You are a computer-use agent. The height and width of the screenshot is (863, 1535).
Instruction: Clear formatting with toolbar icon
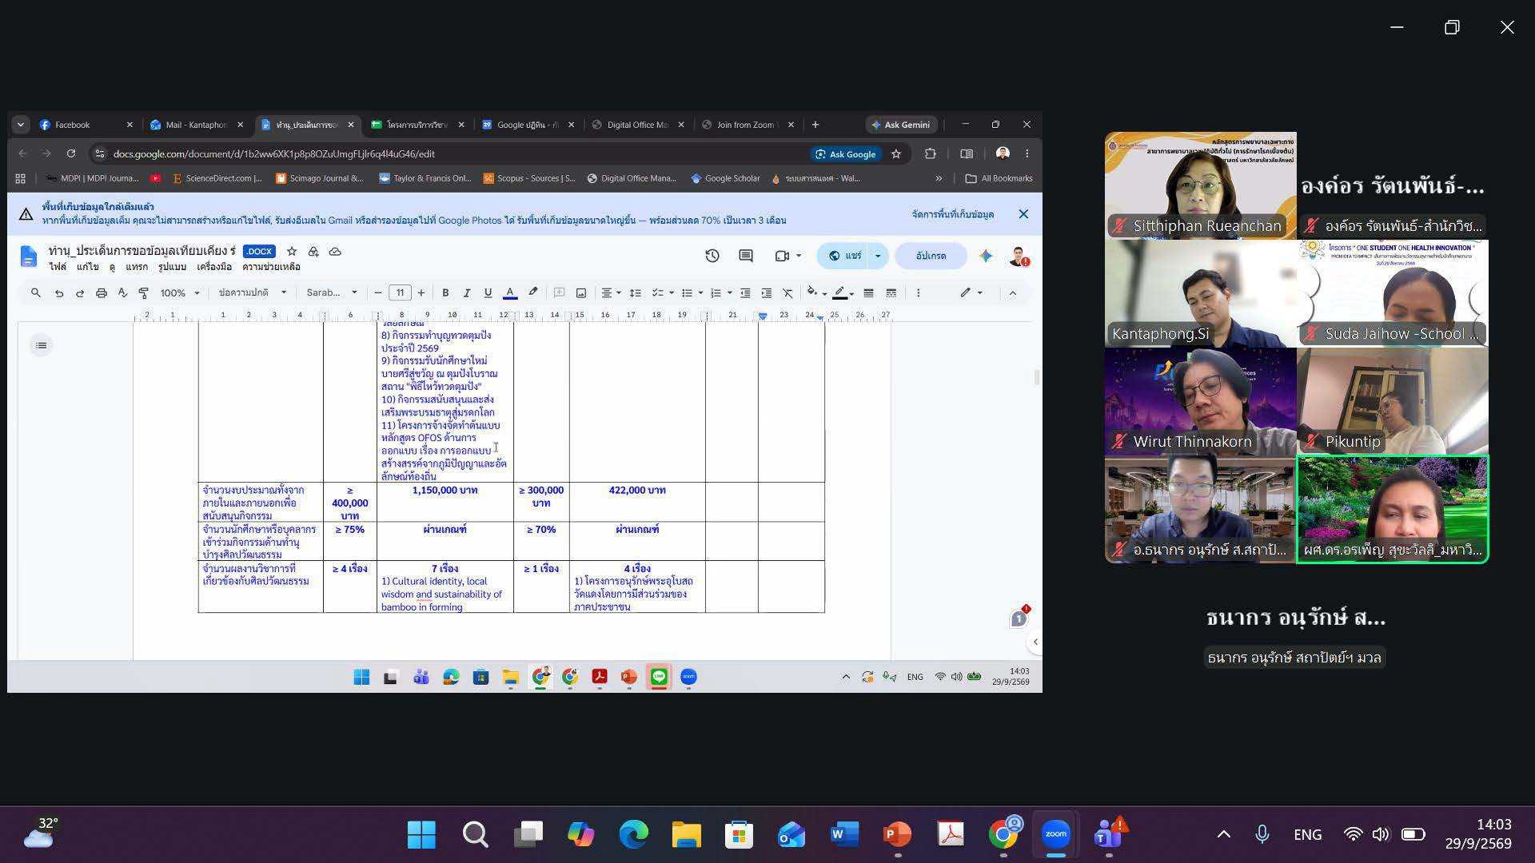pos(787,293)
